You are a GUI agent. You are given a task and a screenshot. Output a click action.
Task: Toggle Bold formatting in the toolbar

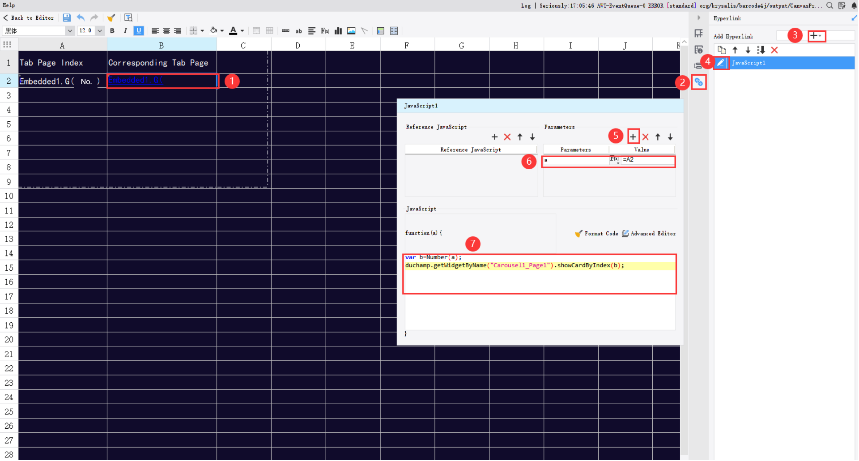tap(112, 31)
